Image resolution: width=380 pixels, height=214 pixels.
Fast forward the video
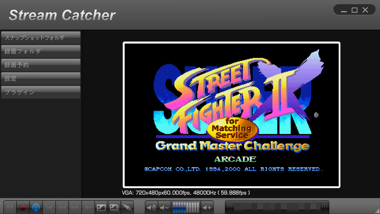(75, 207)
